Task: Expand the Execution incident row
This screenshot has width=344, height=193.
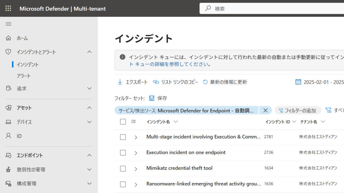Action: tap(136, 153)
